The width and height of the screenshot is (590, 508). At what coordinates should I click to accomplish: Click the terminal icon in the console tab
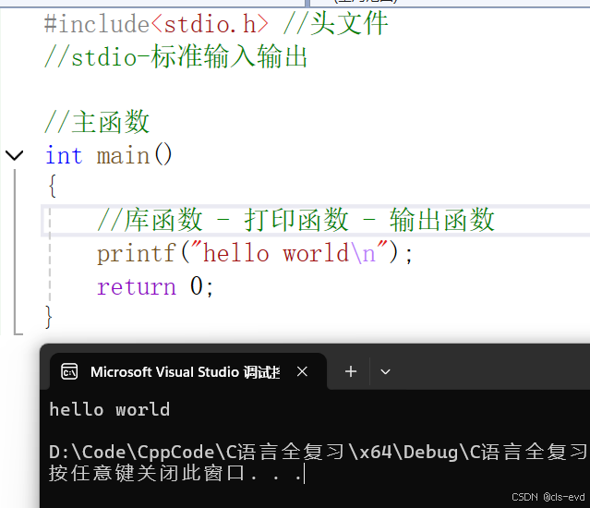(69, 372)
